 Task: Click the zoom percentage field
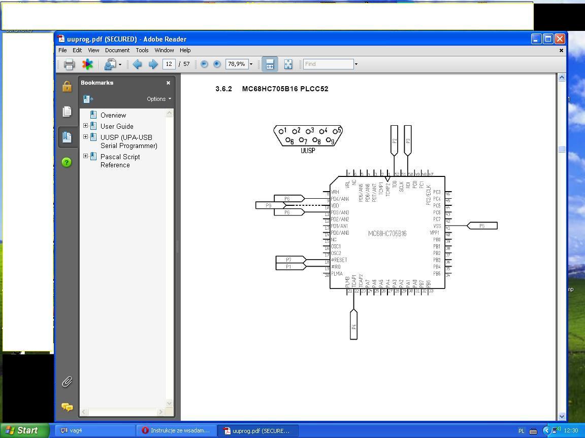[237, 64]
